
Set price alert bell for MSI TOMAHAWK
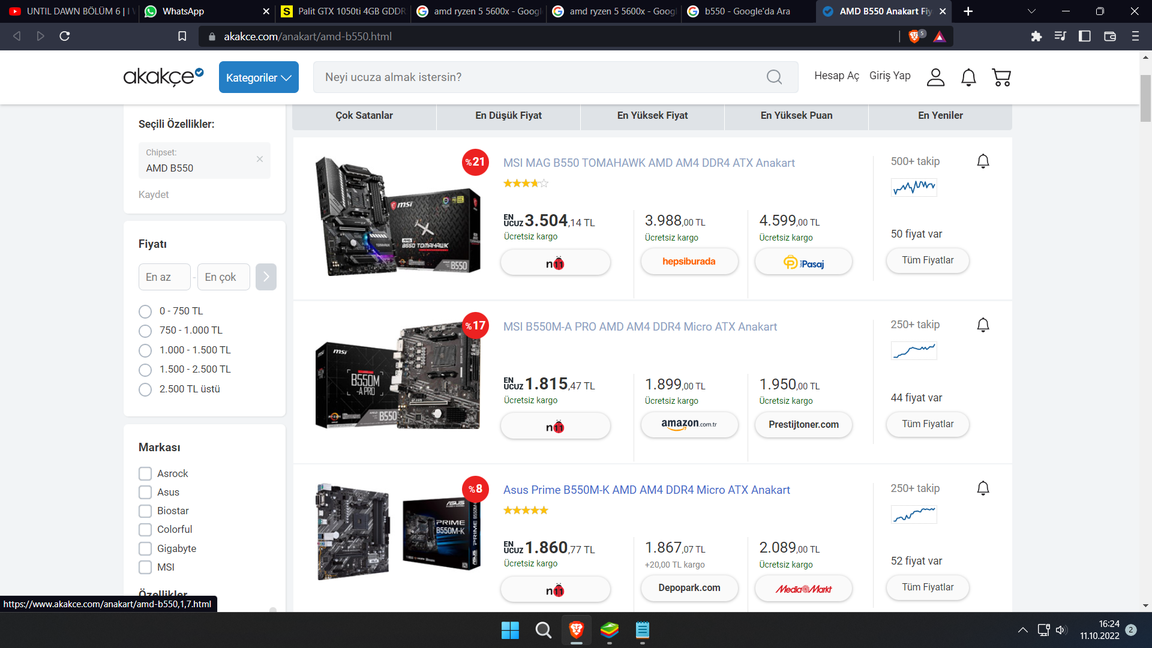point(983,161)
